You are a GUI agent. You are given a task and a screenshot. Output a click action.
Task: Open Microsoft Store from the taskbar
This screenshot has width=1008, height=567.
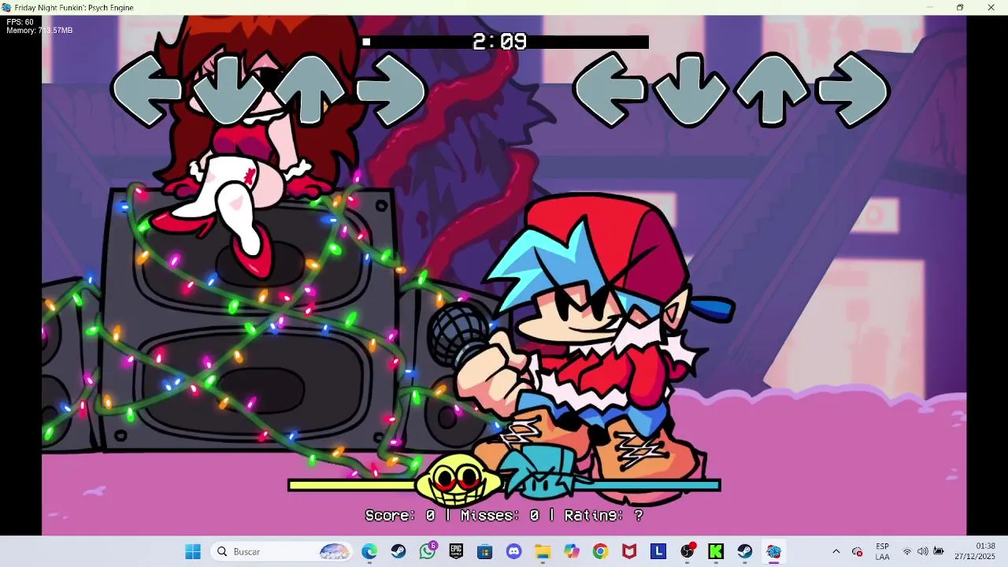(x=485, y=551)
